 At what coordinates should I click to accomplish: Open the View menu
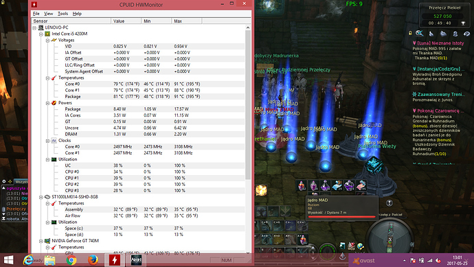[48, 14]
